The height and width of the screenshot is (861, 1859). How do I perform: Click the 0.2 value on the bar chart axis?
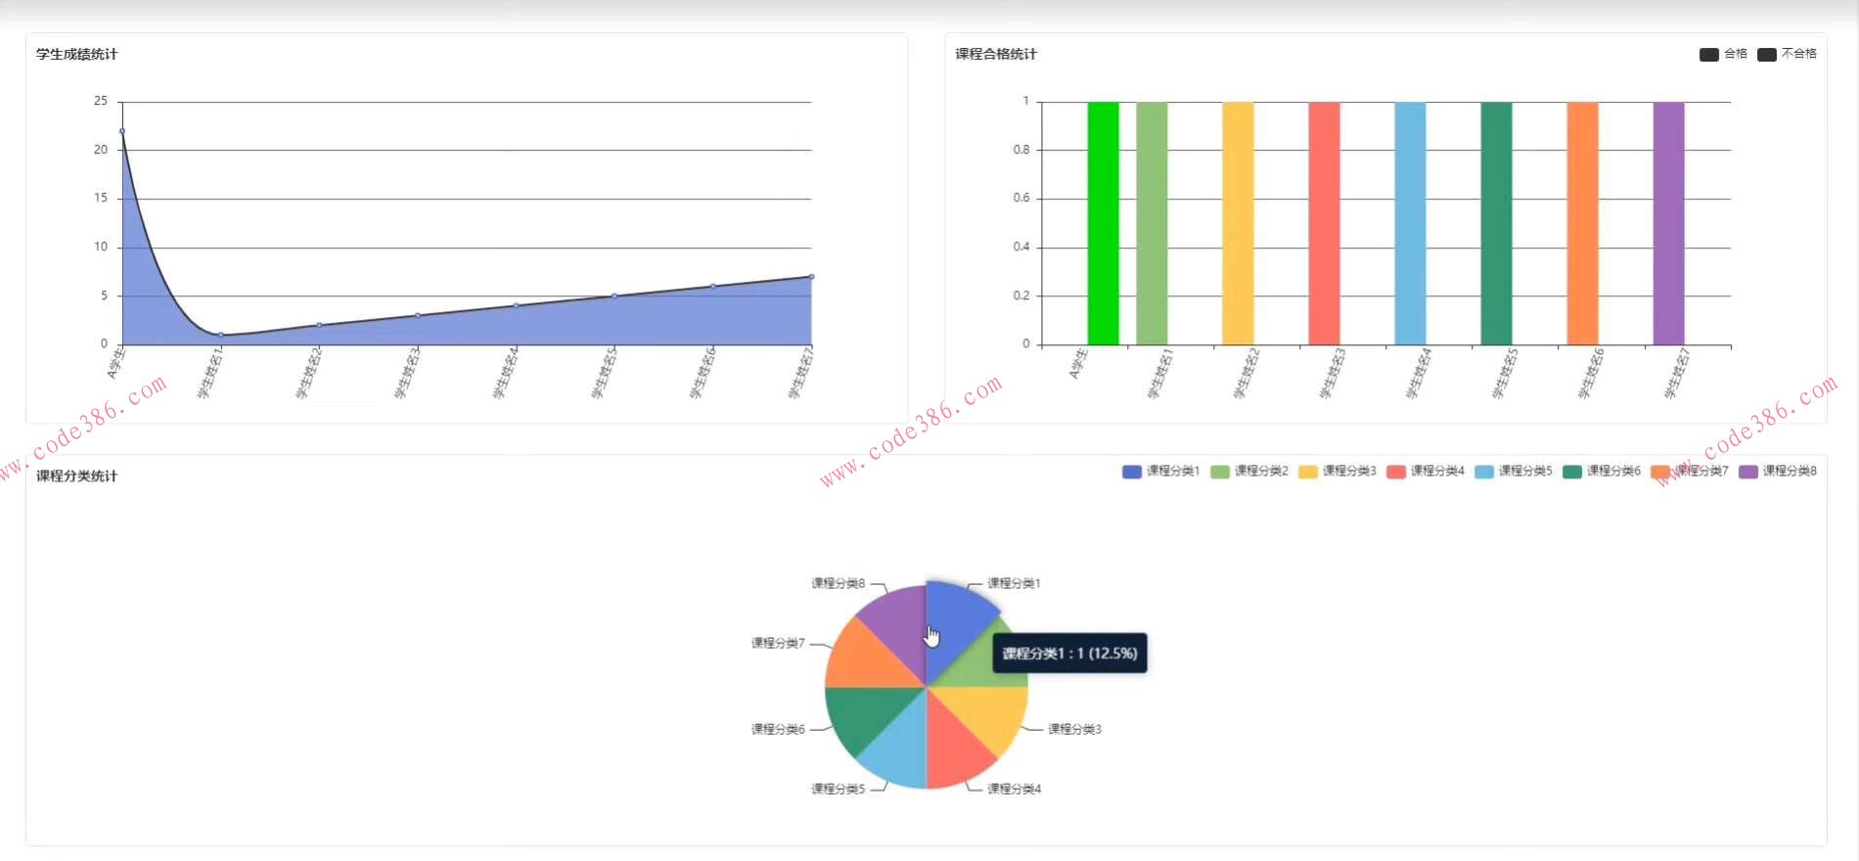coord(1021,295)
